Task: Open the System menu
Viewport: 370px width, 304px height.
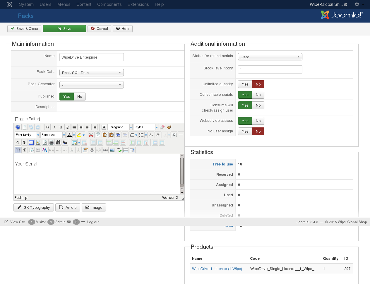Action: click(x=26, y=4)
